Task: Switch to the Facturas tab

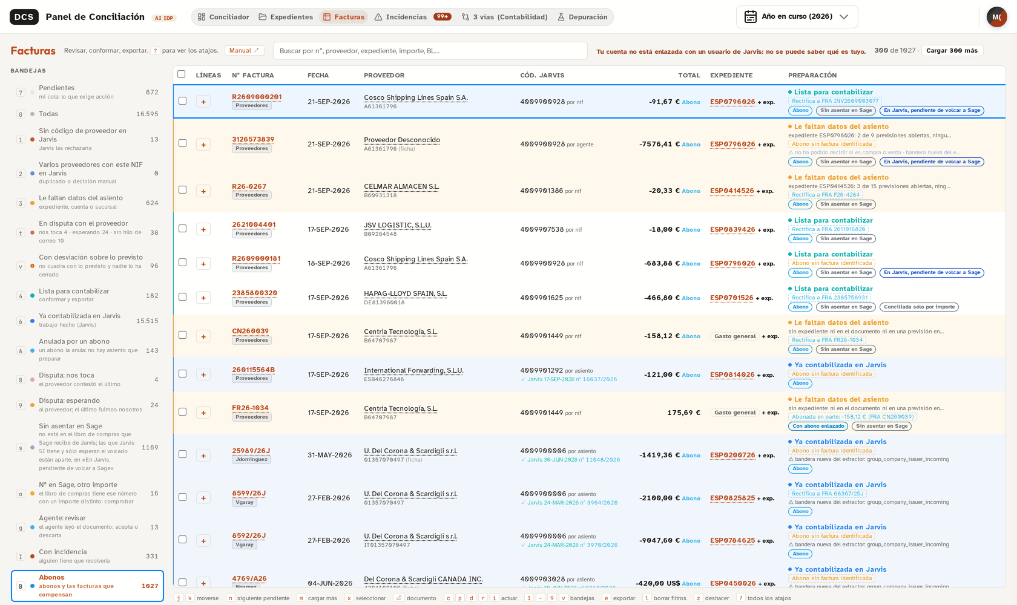Action: click(x=344, y=17)
